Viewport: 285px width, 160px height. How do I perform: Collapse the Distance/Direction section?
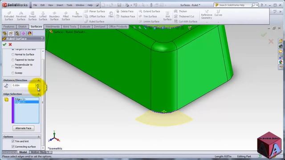coord(39,80)
